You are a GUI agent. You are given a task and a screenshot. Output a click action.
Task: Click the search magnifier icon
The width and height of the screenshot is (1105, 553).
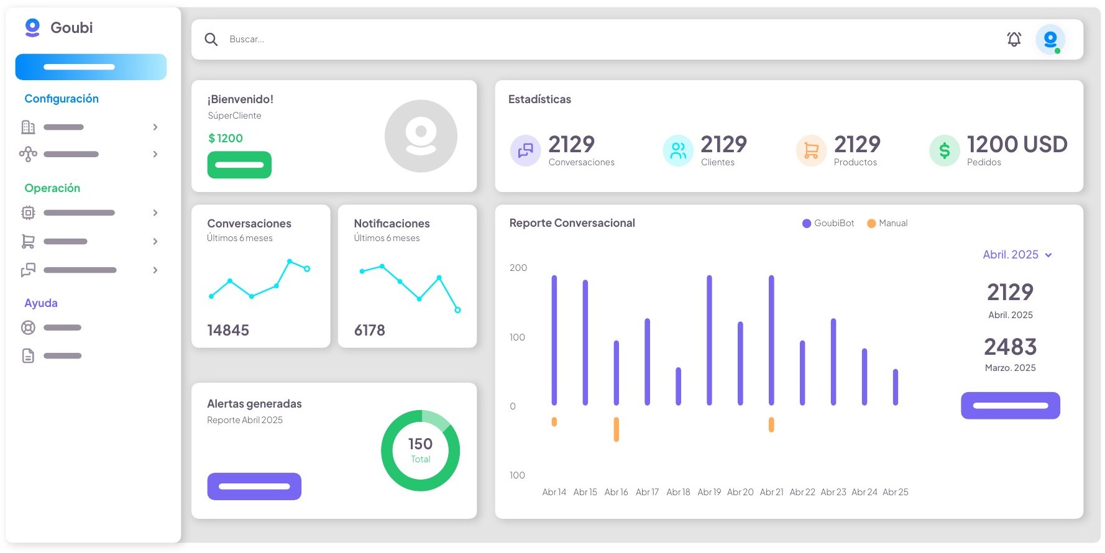(211, 39)
